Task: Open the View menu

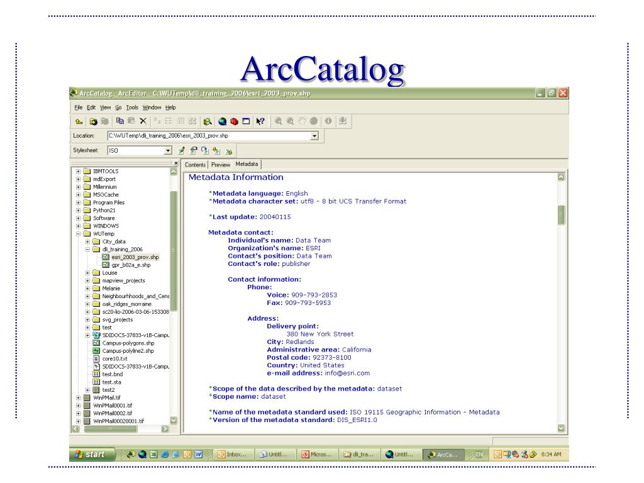Action: [x=106, y=108]
